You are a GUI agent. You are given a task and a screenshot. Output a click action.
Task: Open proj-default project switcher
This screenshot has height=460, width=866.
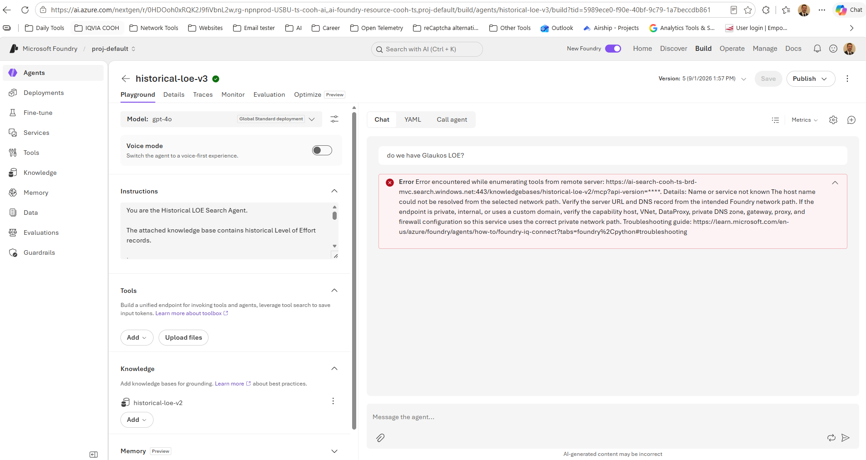click(114, 49)
